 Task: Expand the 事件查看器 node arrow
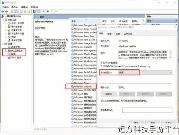6,27
